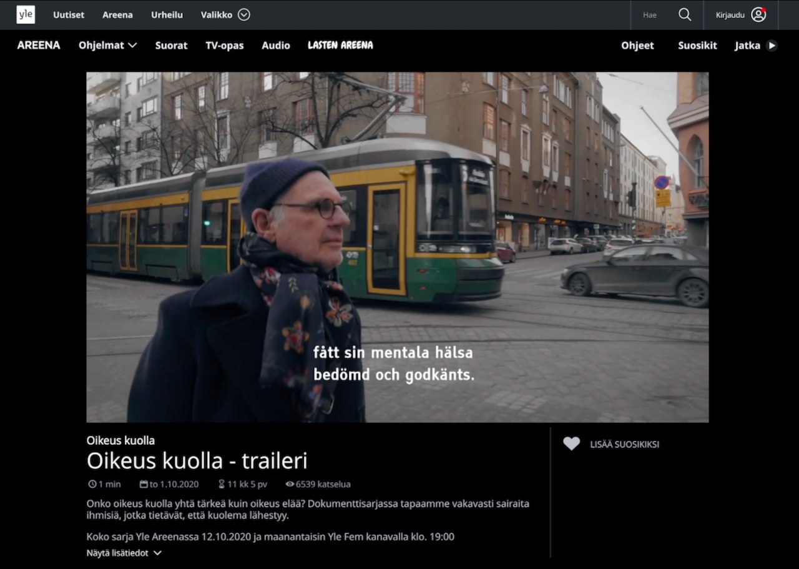Expand Näytä lisätiedot details
This screenshot has width=799, height=569.
(124, 553)
